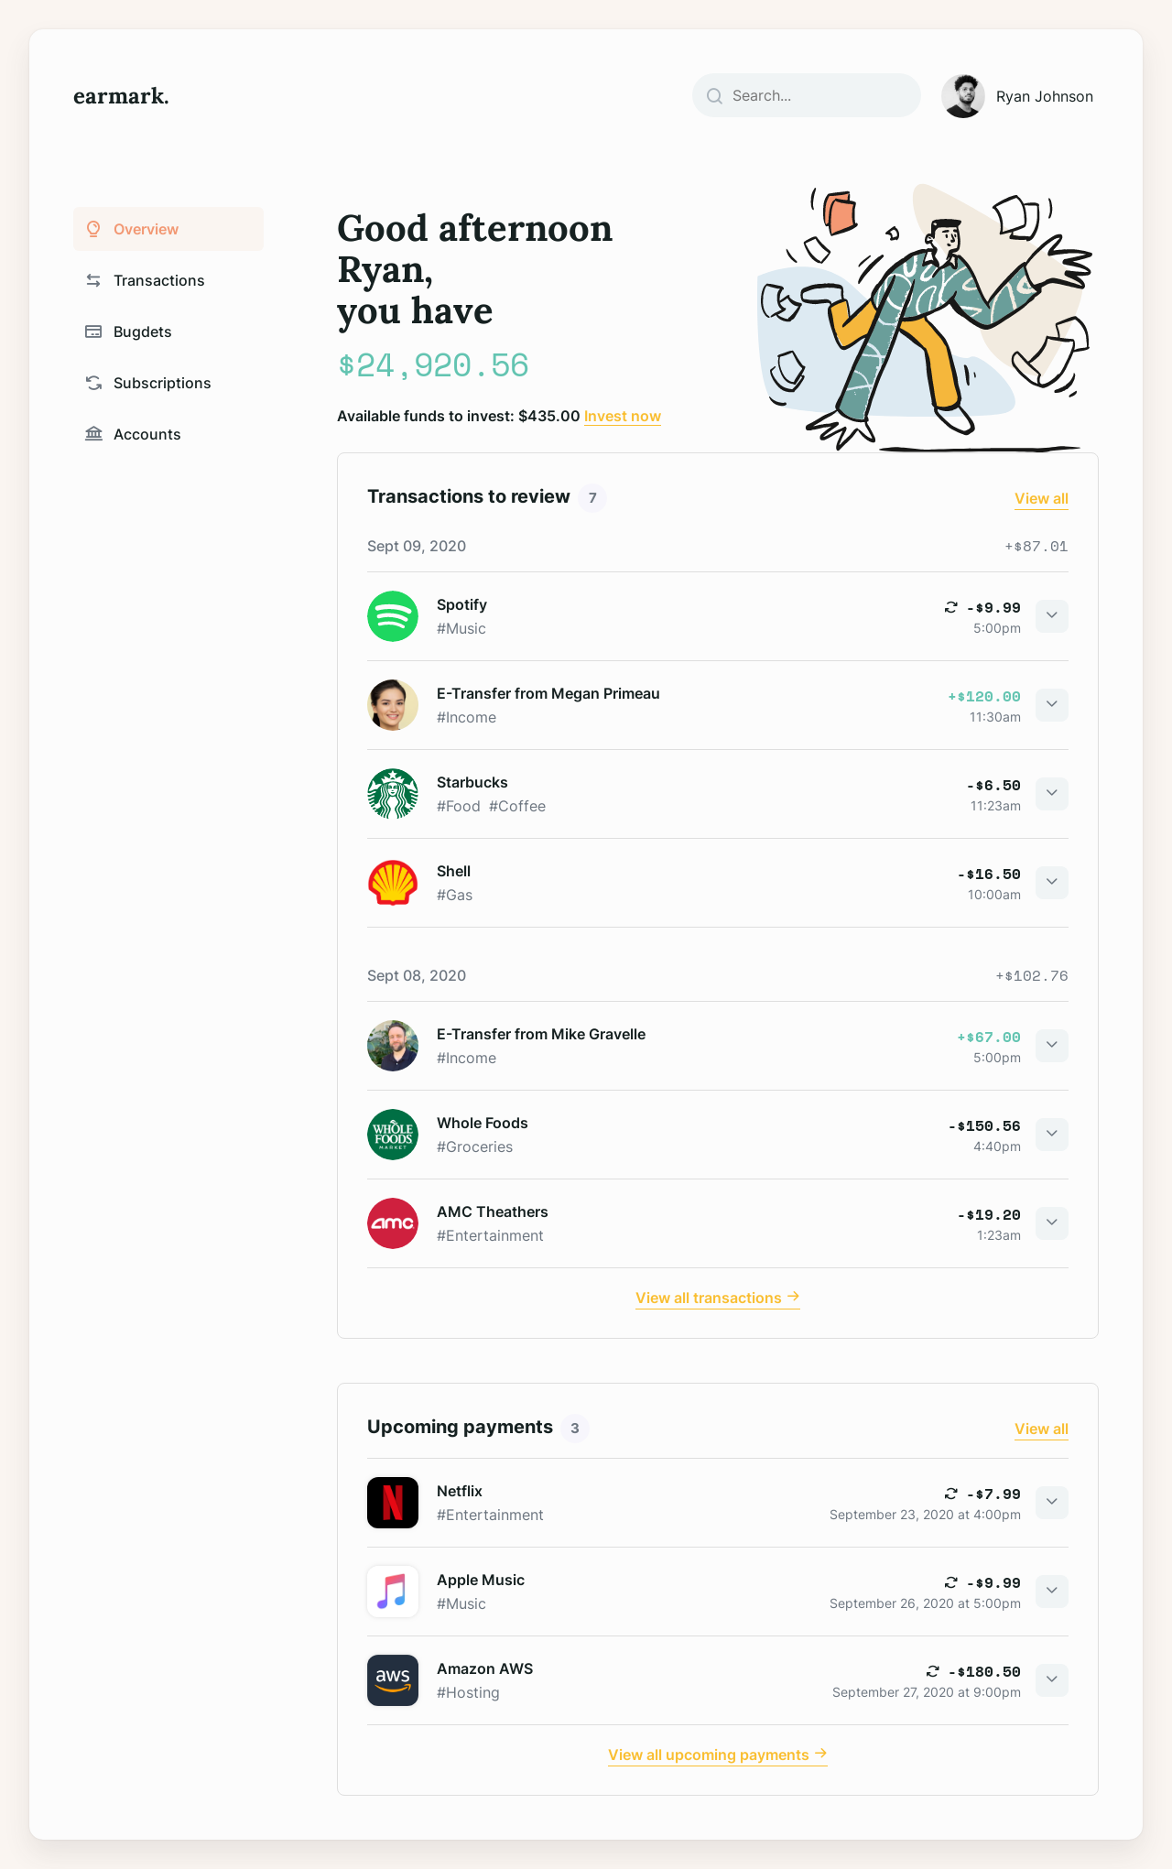1172x1869 pixels.
Task: Click the Whole Foods logo icon
Action: coord(393,1135)
